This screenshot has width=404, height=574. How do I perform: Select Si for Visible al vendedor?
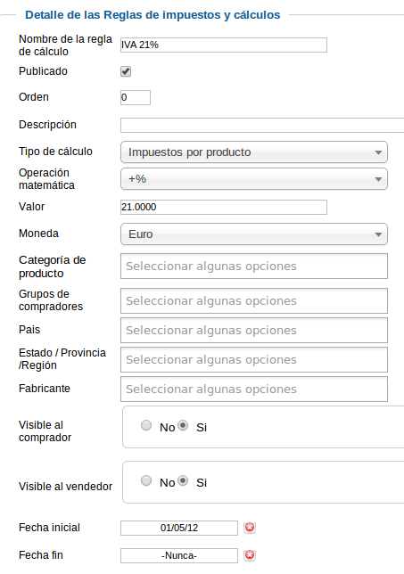(183, 480)
